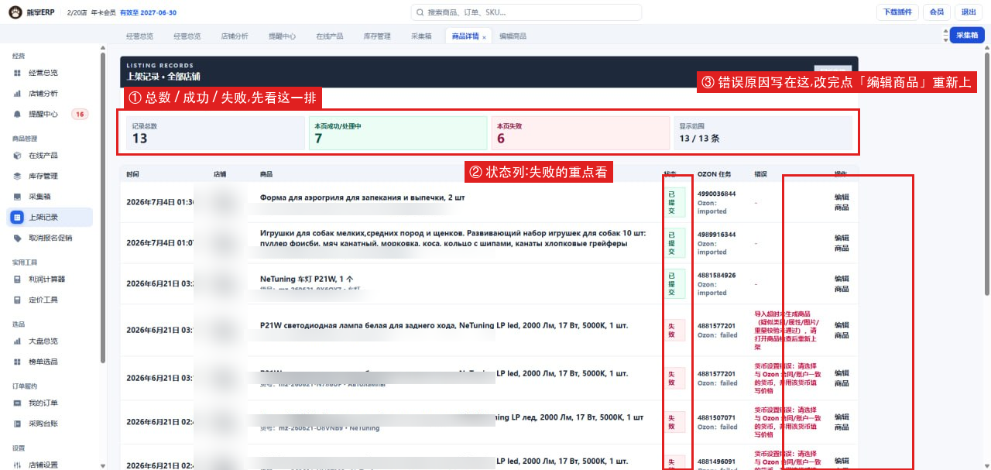Click 编辑商品 for the NeTuning 车灯 P21W row
Image resolution: width=991 pixels, height=470 pixels.
pyautogui.click(x=842, y=283)
